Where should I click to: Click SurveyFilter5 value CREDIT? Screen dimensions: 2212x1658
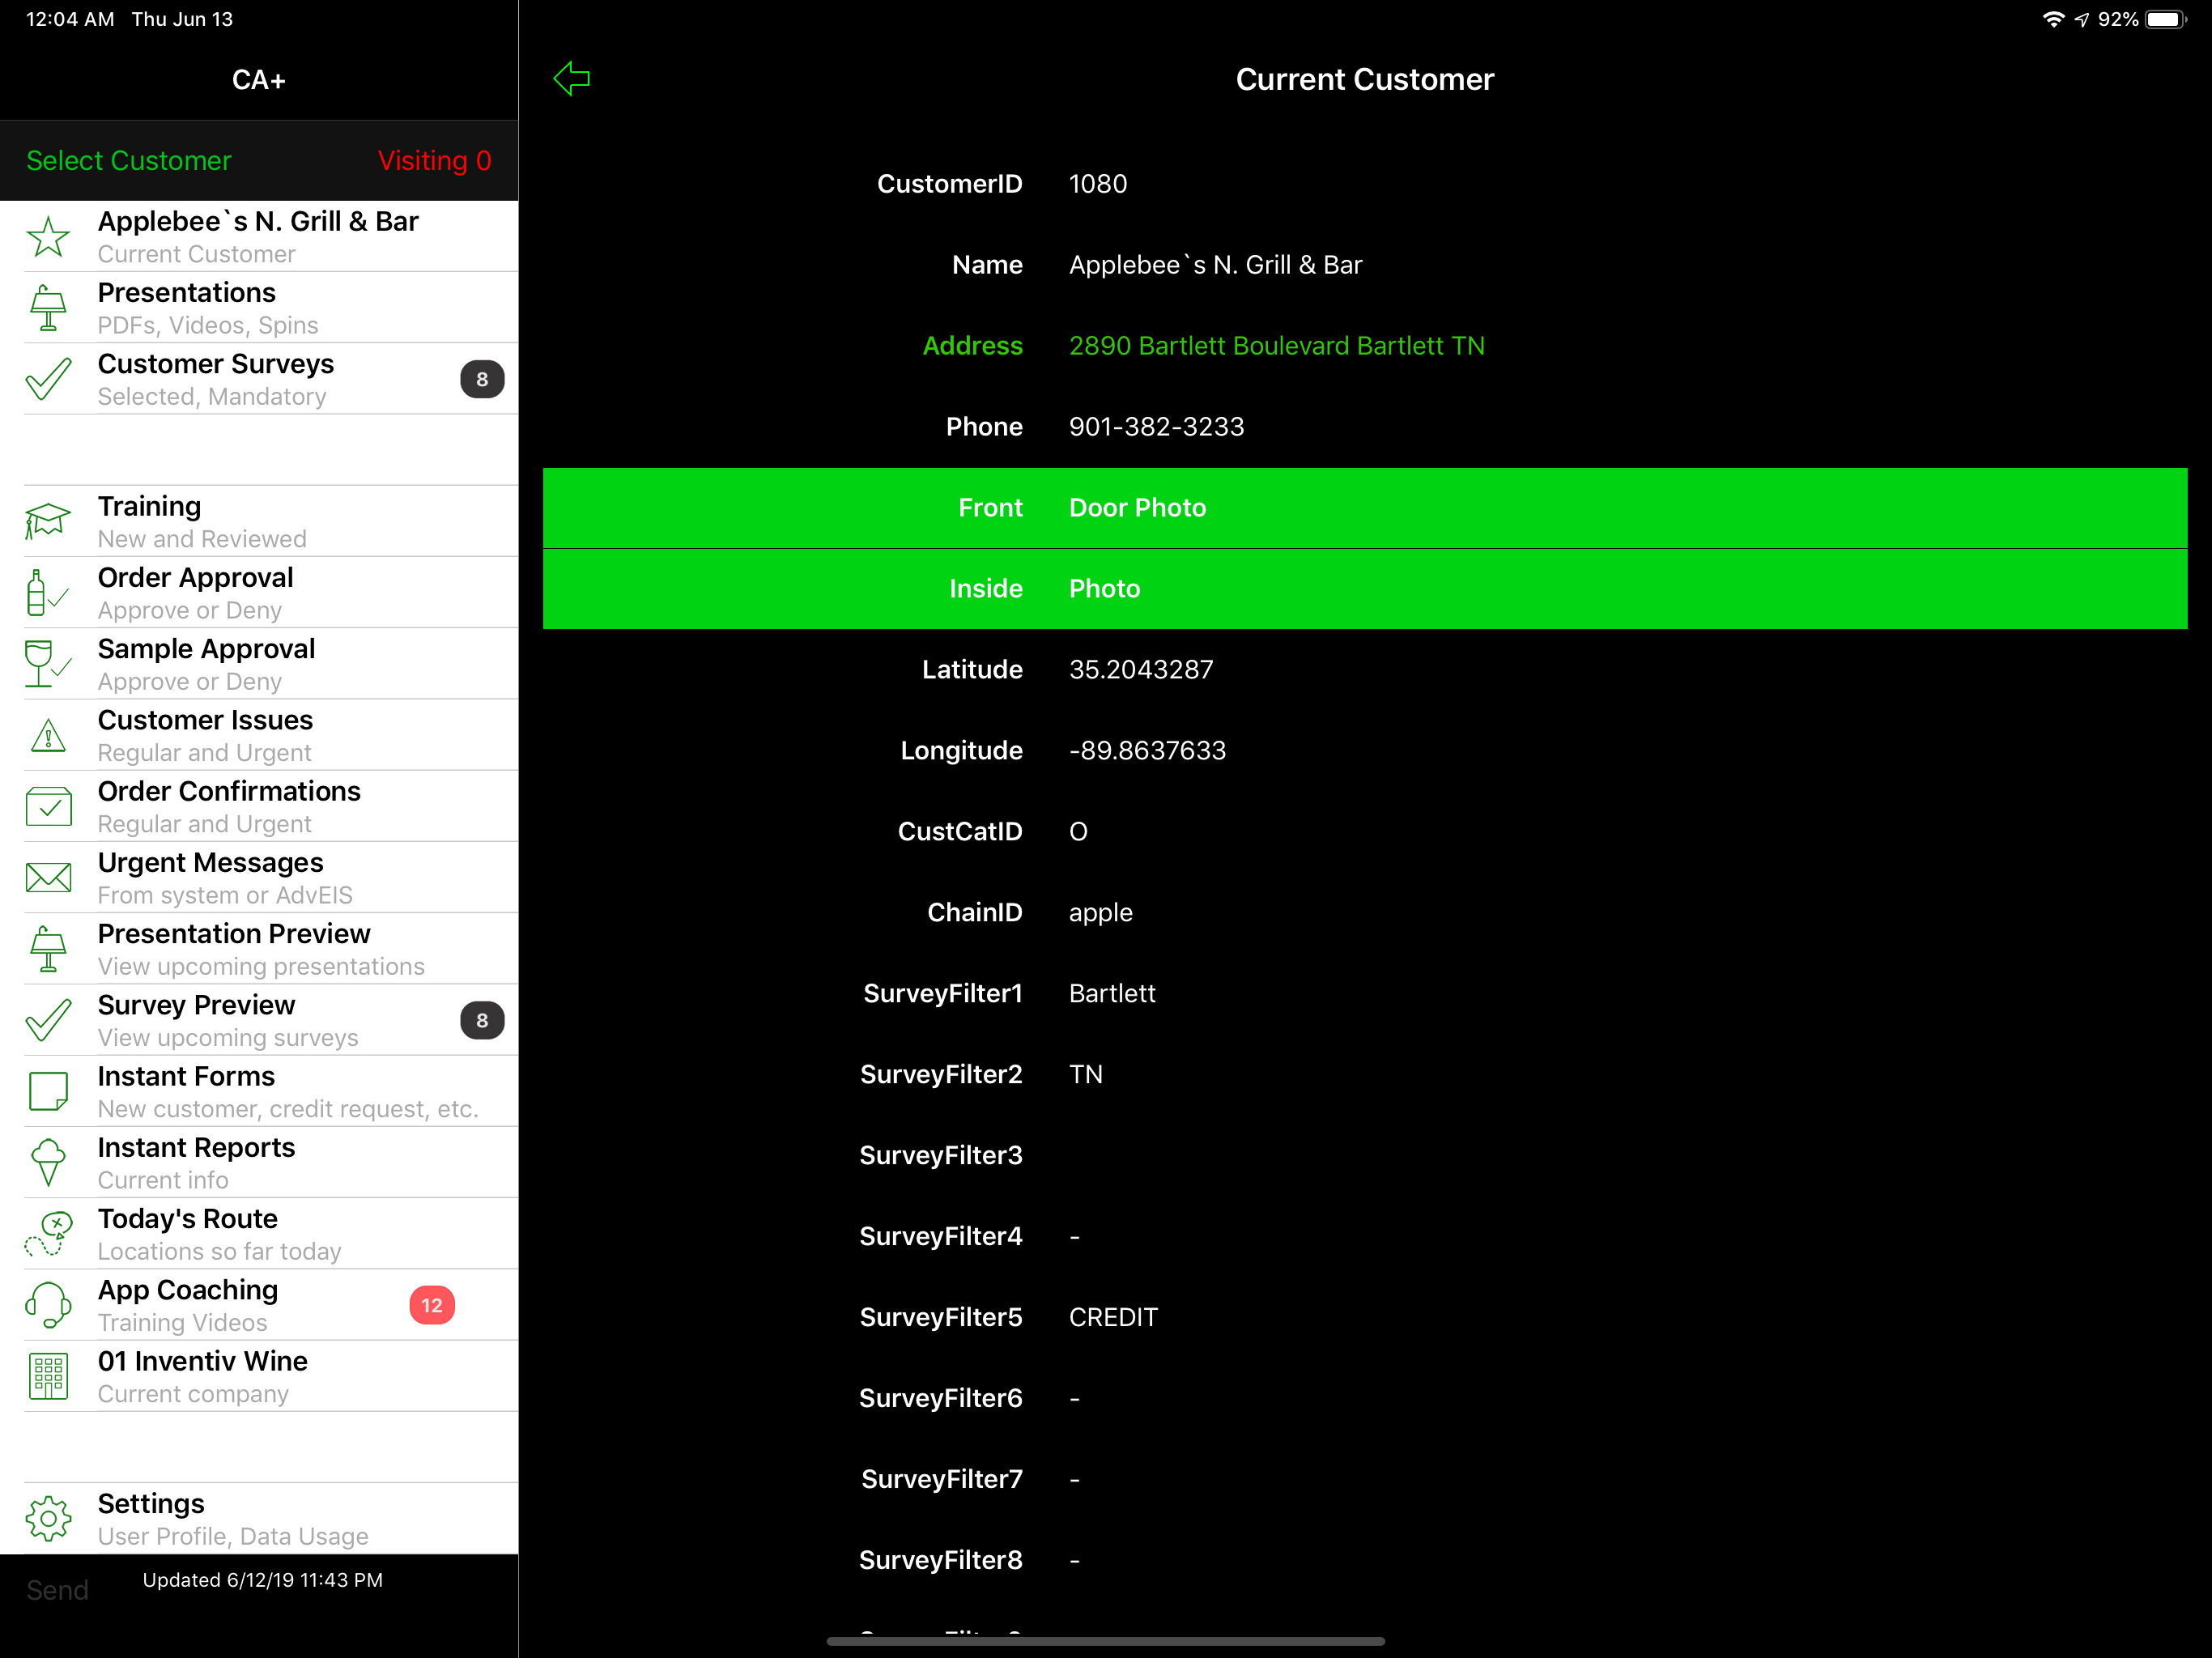pos(1113,1317)
